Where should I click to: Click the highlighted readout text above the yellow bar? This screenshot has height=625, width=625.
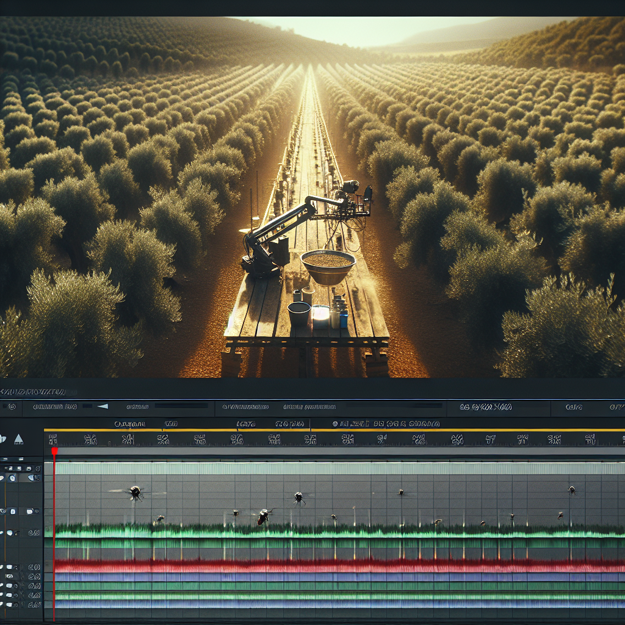(389, 424)
